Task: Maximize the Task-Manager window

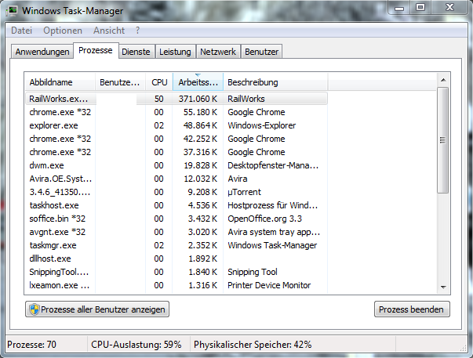Action: pyautogui.click(x=420, y=7)
